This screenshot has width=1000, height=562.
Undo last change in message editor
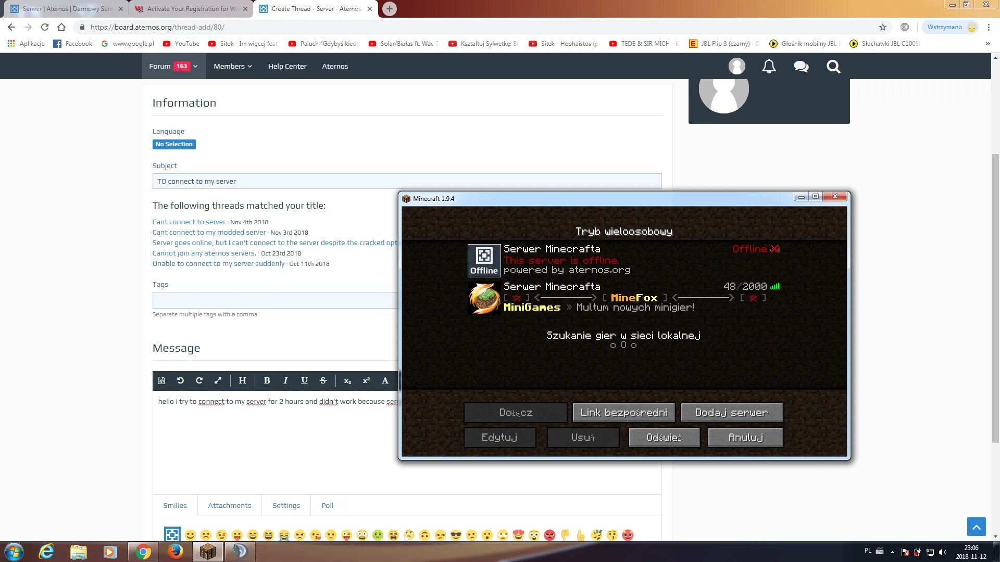coord(180,380)
